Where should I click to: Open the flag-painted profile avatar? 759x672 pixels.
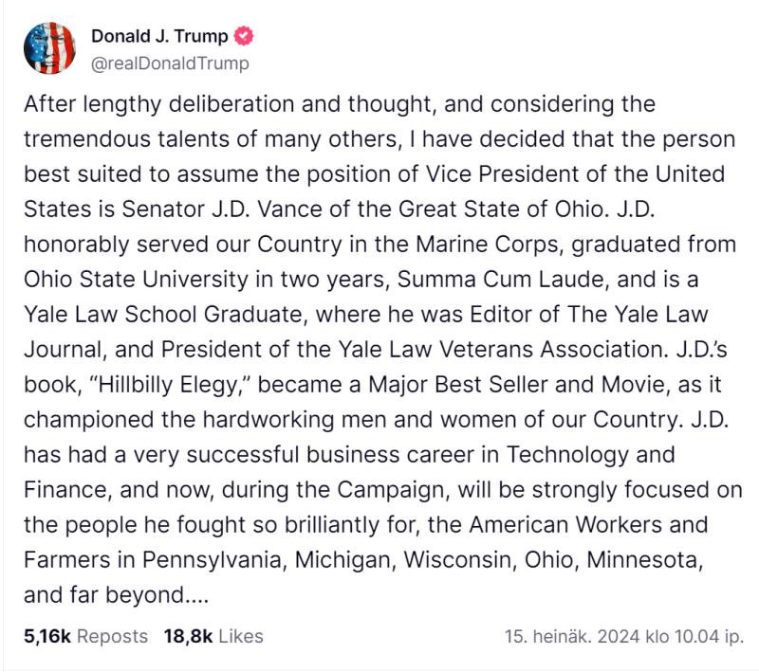coord(50,48)
